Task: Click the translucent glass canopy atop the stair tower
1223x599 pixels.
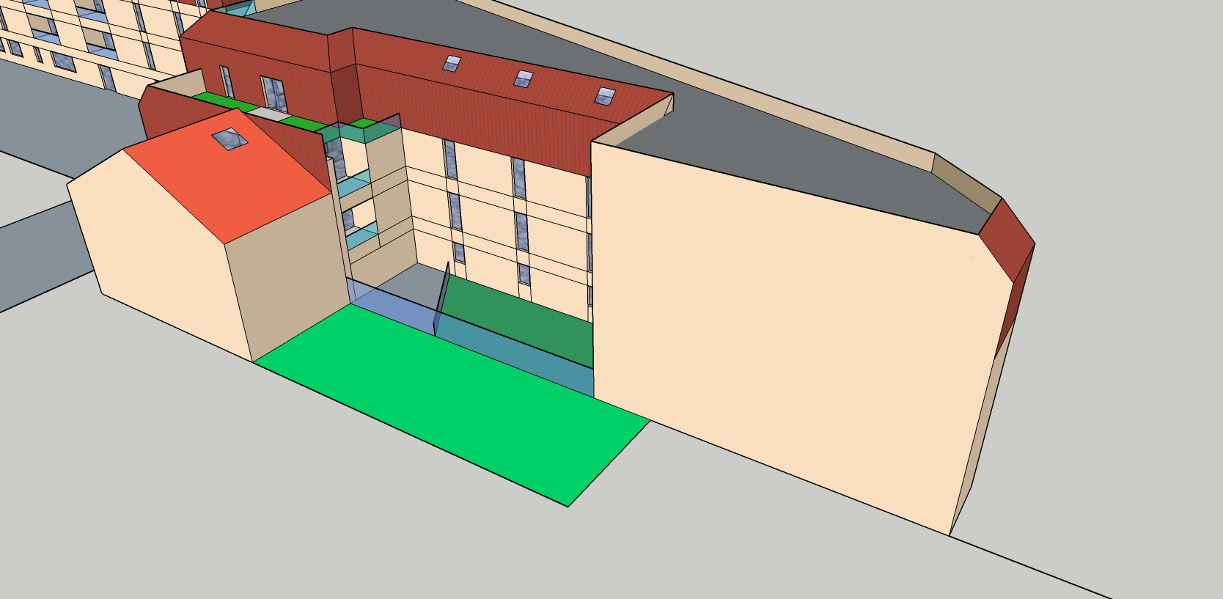Action: [367, 131]
